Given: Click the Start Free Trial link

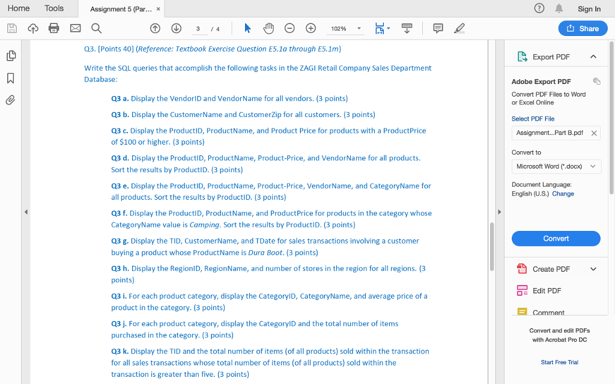Looking at the screenshot, I should [559, 362].
